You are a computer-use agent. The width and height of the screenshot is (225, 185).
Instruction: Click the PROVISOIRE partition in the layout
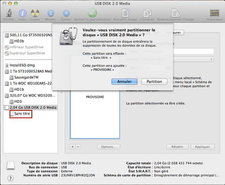click(95, 97)
